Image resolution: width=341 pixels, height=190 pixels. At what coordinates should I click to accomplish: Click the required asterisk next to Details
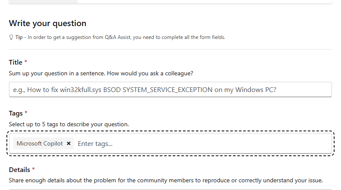coord(33,169)
